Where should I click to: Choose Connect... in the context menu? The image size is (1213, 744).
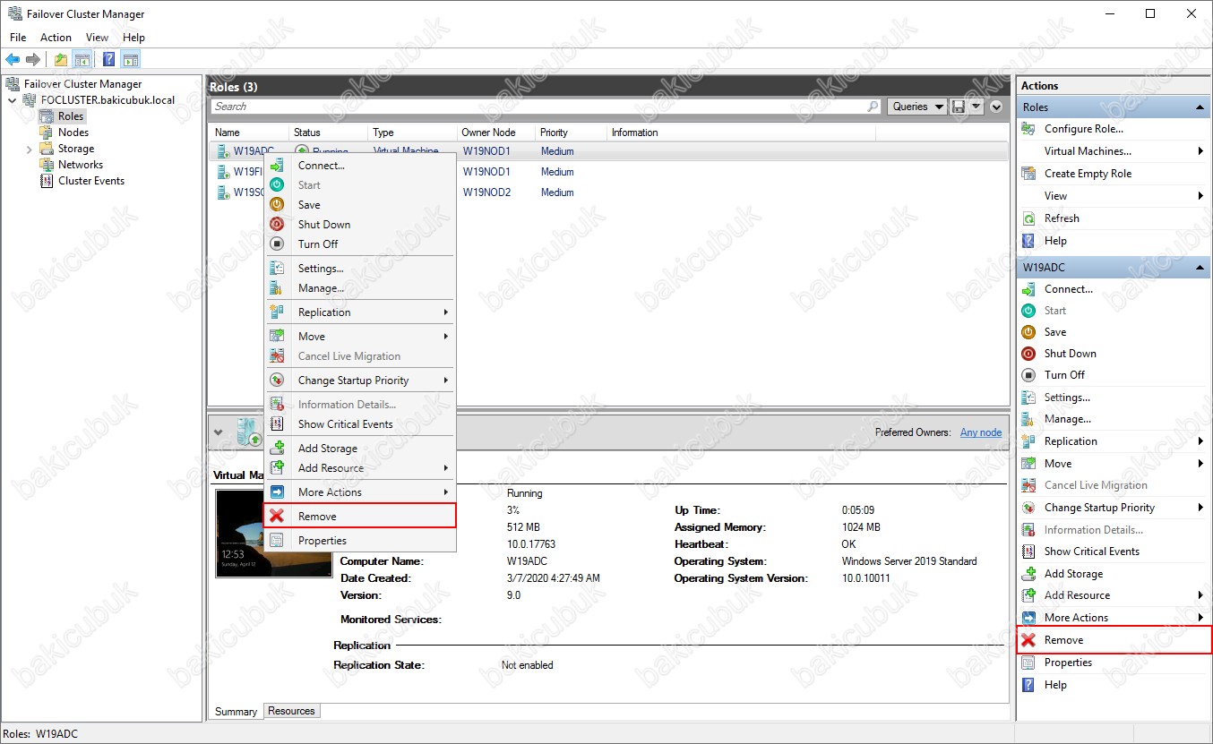click(x=360, y=166)
